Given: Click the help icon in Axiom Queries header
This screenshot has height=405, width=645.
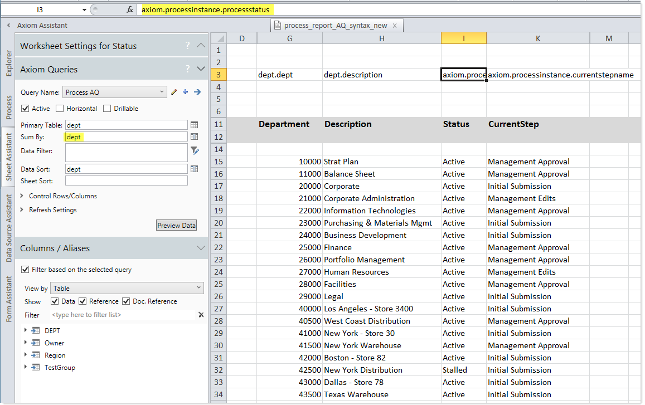Looking at the screenshot, I should (x=188, y=69).
